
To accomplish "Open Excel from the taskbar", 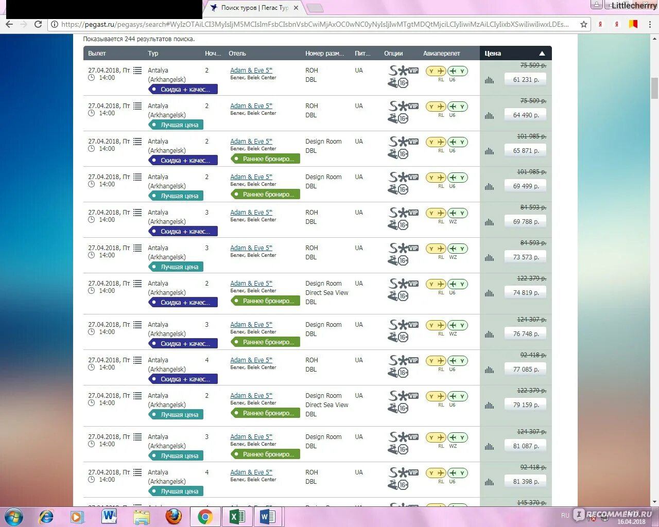I will coord(237,517).
